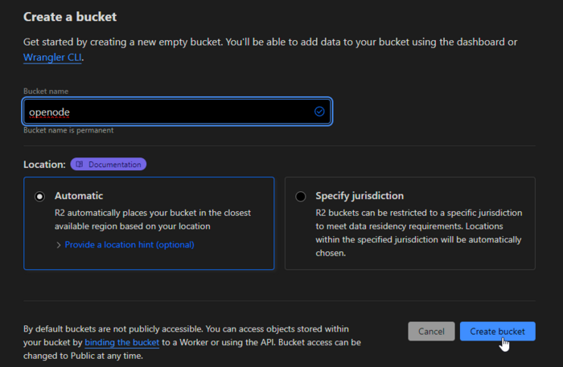This screenshot has height=367, width=563.
Task: Click the 'Bucket name is permanent' helper text
Action: coord(68,130)
